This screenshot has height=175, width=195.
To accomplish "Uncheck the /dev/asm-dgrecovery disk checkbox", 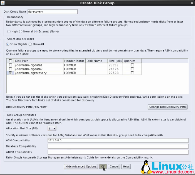I will 10,73.
